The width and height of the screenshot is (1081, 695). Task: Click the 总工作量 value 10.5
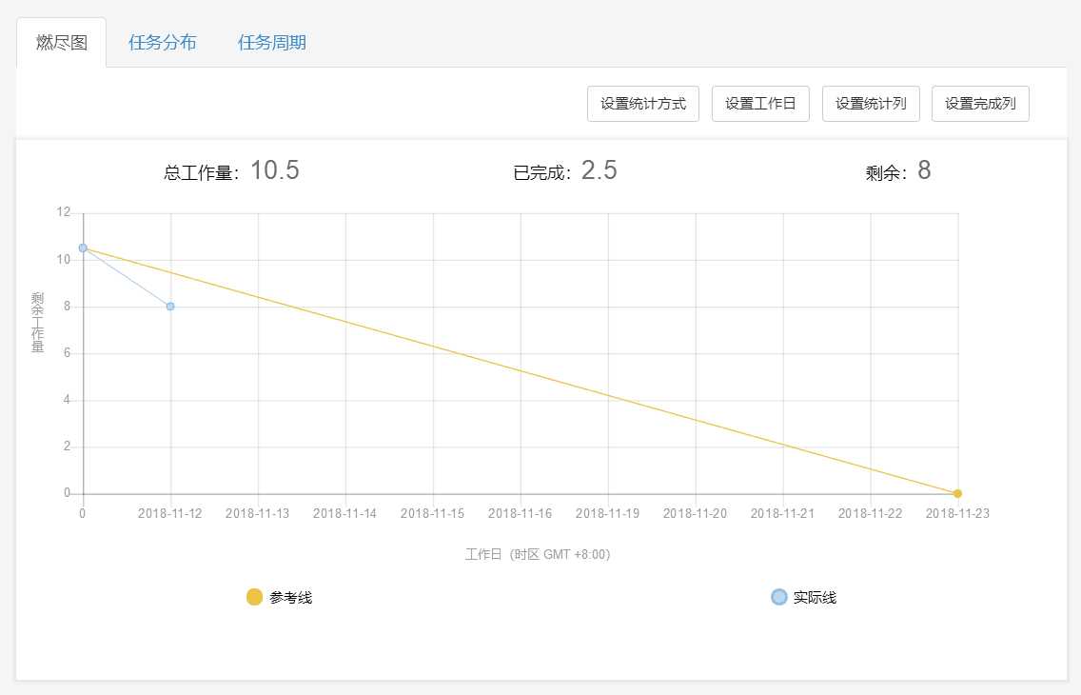pos(274,170)
